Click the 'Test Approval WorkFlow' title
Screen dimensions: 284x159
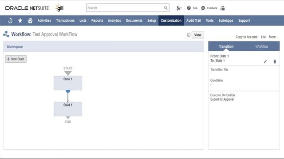click(x=55, y=34)
